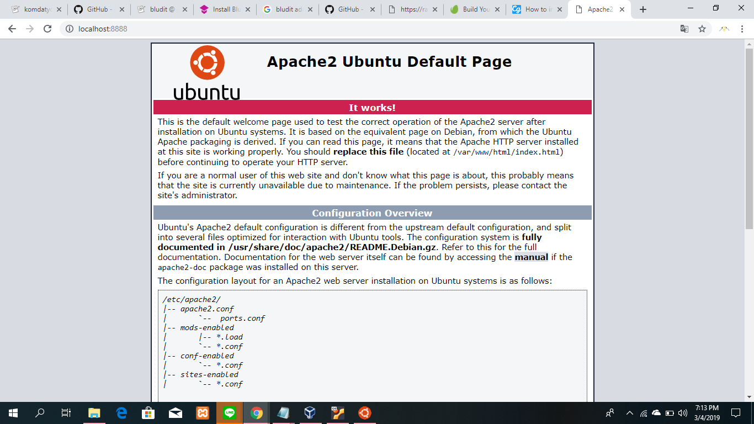Click the scrollbar up arrow
Viewport: 754px width, 424px height.
point(749,43)
